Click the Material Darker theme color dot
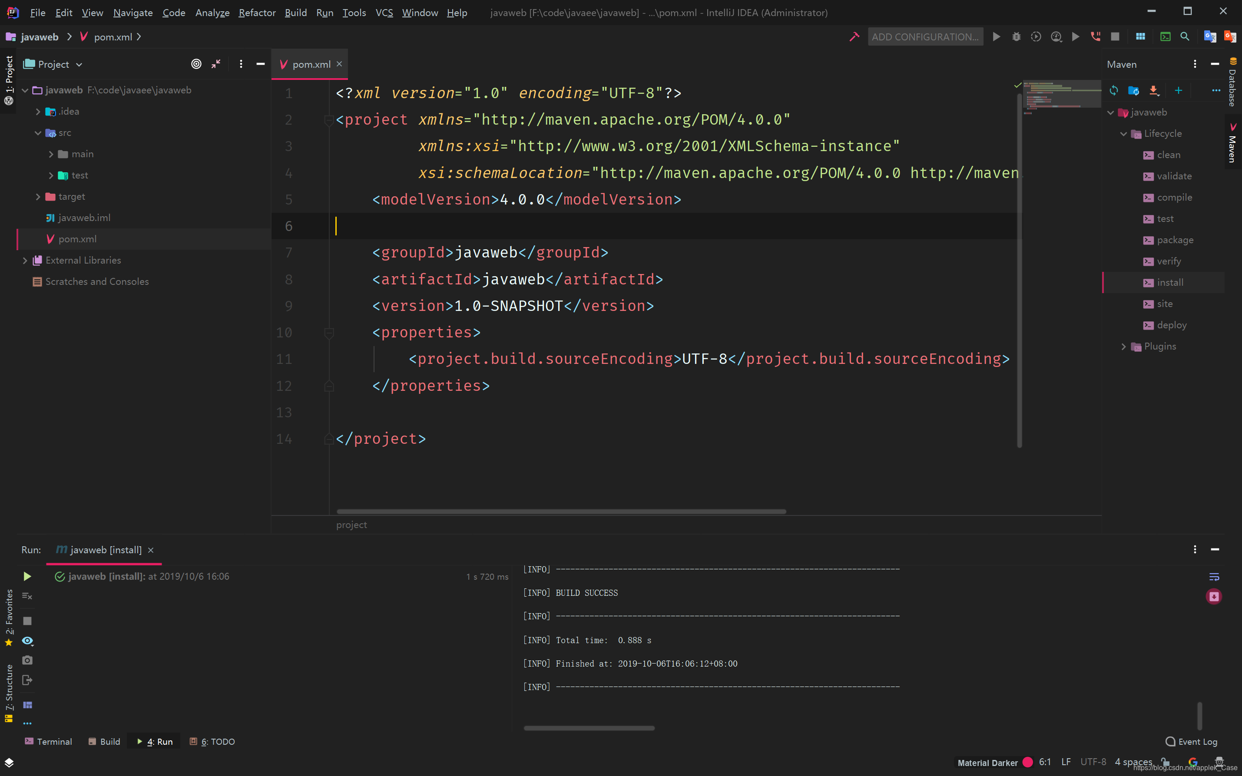Screen dimensions: 1242x776 click(1027, 762)
